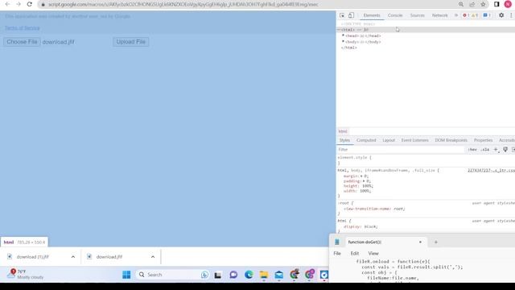The image size is (515, 290).
Task: Open Notepad File menu
Action: tap(337, 254)
